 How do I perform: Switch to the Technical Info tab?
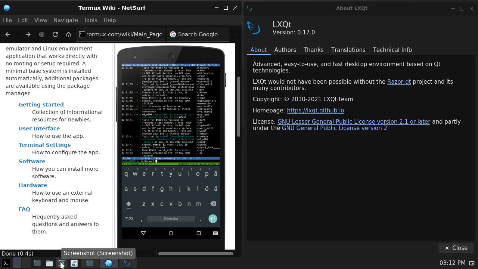click(392, 50)
